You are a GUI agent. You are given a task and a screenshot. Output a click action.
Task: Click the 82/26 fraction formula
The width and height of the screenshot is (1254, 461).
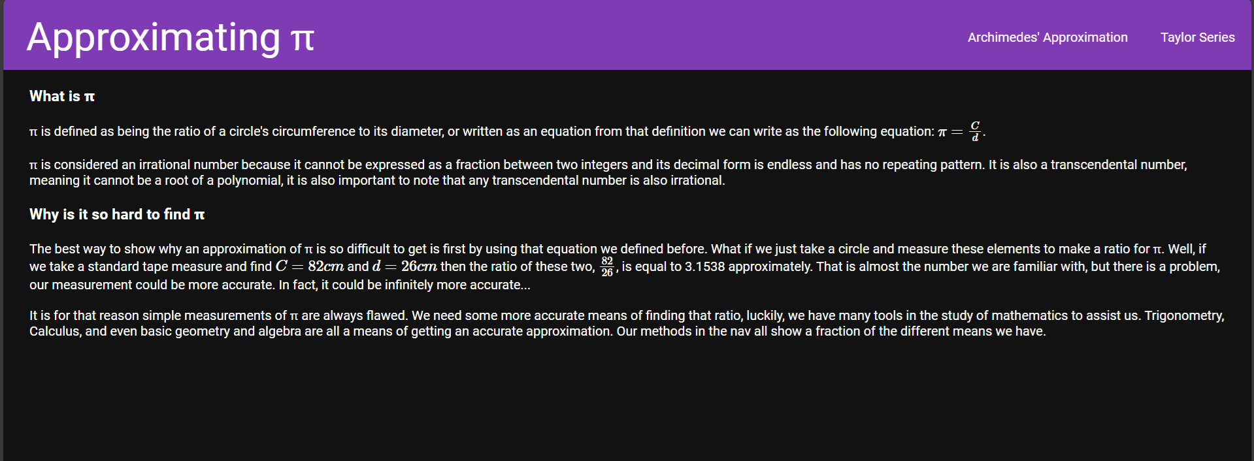point(607,266)
